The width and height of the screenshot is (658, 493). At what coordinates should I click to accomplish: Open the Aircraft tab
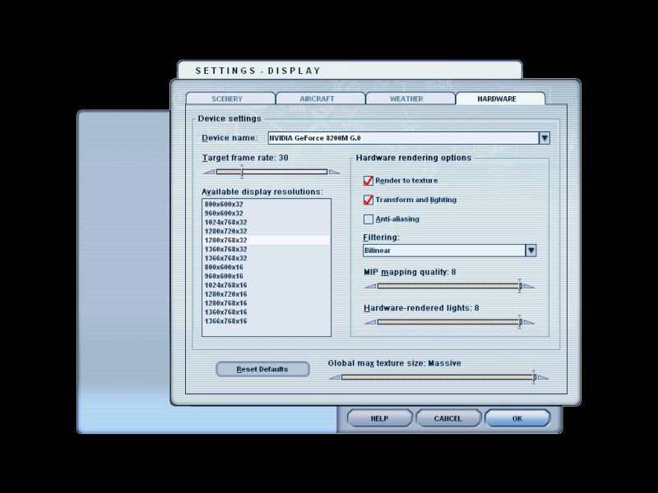click(317, 99)
